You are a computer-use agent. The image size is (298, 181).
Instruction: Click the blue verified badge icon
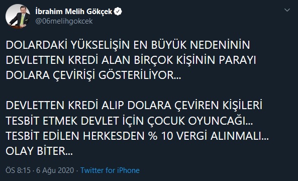click(x=118, y=12)
